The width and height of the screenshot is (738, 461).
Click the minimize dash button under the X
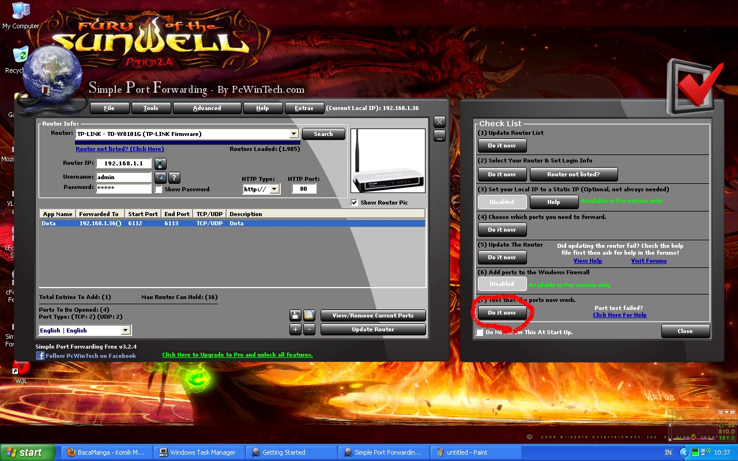click(x=439, y=136)
